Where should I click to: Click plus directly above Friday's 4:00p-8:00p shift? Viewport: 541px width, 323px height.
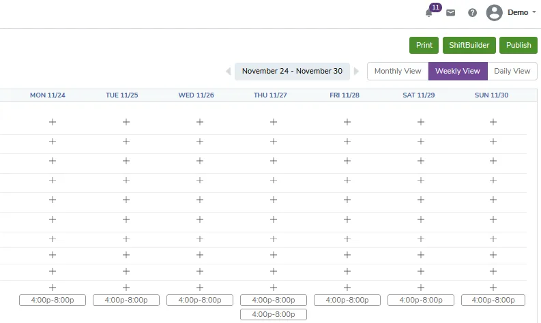coord(347,288)
